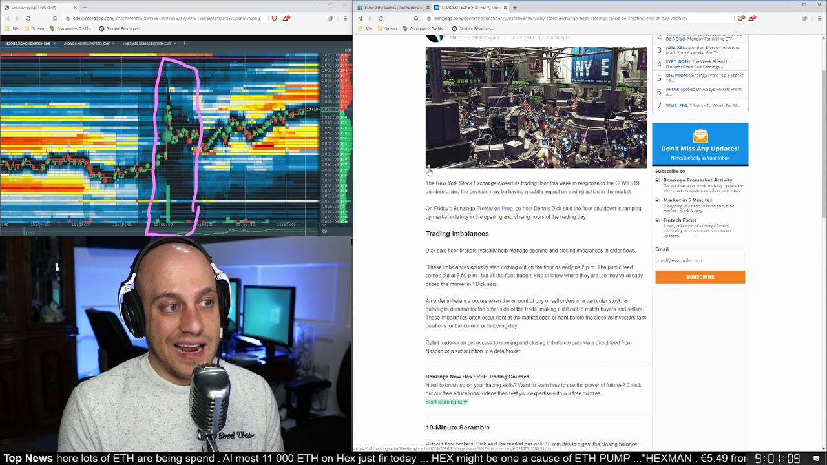Image resolution: width=827 pixels, height=465 pixels.
Task: Open Coronavirus Dashboard bookmark in the Benzinga window
Action: pos(424,28)
